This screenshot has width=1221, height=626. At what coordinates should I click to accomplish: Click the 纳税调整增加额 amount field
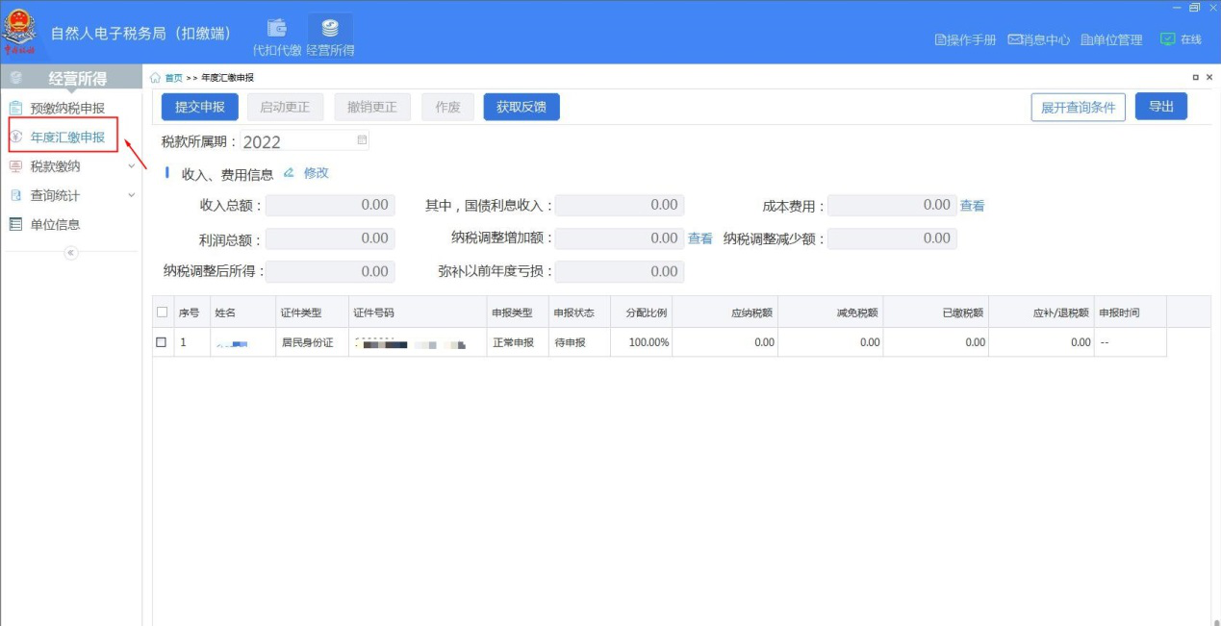(x=620, y=238)
